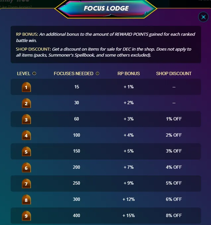
Task: Click the info icon next to LEVEL
Action: pyautogui.click(x=34, y=73)
